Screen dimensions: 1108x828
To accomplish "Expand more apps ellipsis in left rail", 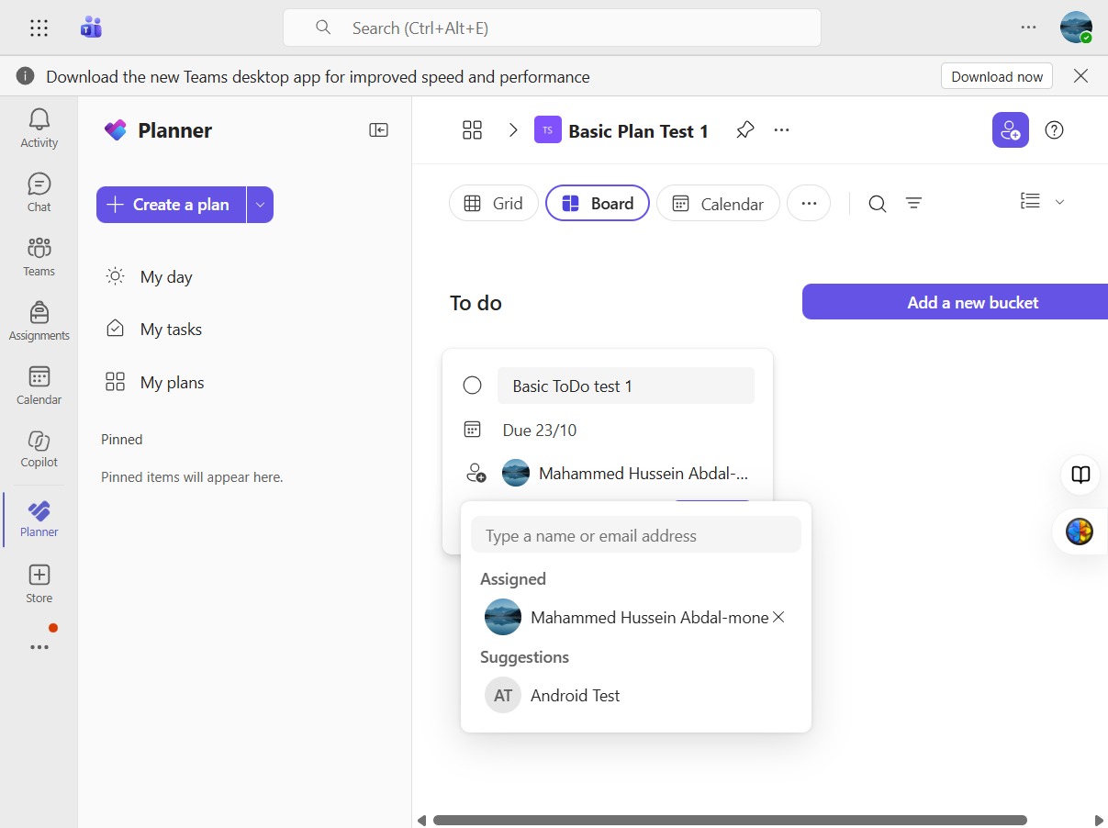I will [39, 647].
